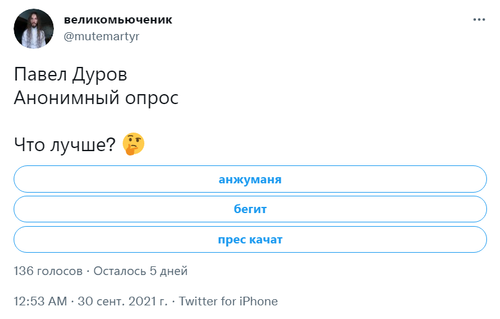The height and width of the screenshot is (319, 500).
Task: Click the '30 сент. 2021 г.' date
Action: (x=123, y=302)
